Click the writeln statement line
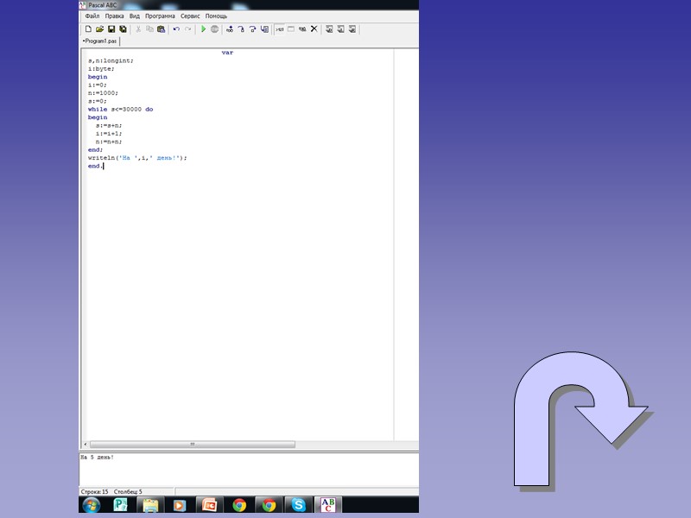Image resolution: width=691 pixels, height=518 pixels. (x=137, y=158)
